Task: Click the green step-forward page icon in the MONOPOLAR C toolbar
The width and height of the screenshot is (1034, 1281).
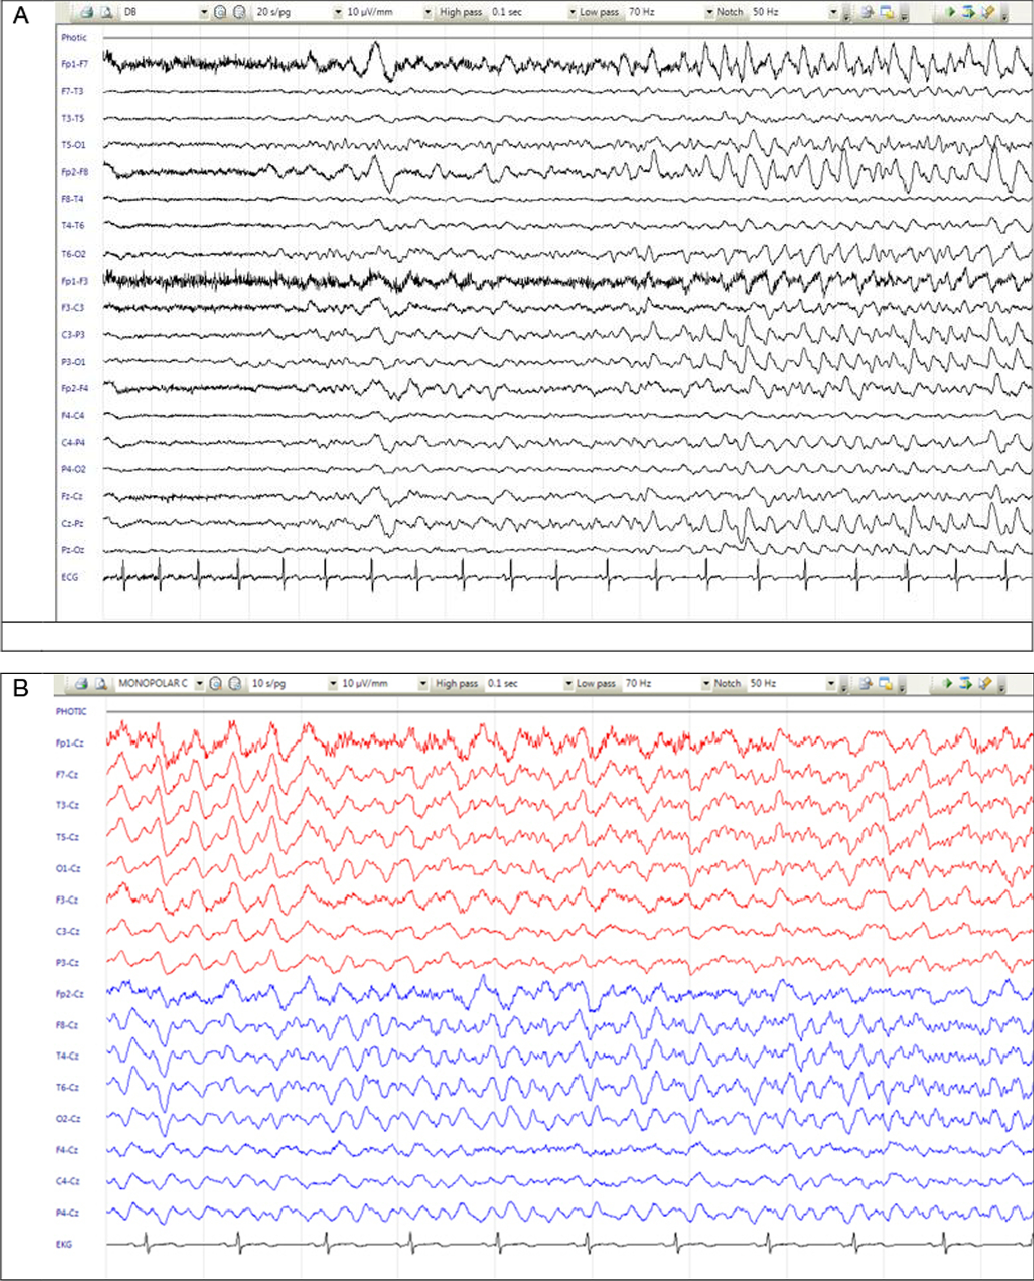Action: (966, 684)
